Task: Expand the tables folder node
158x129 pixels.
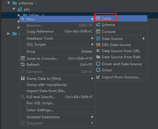Action: tap(19, 15)
